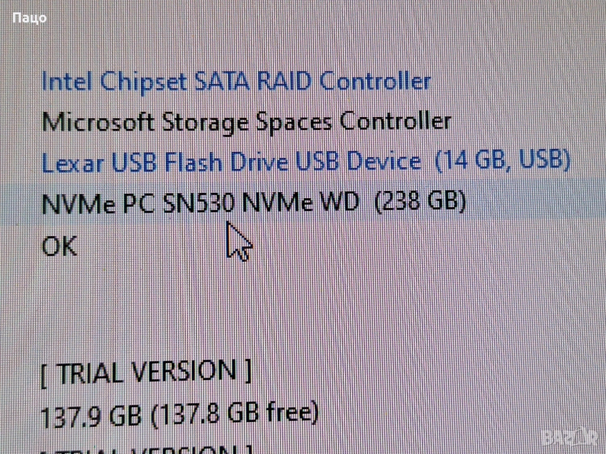The width and height of the screenshot is (606, 454).
Task: Select the cut-off [ TRIAL VERSION ] line
Action: [146, 449]
